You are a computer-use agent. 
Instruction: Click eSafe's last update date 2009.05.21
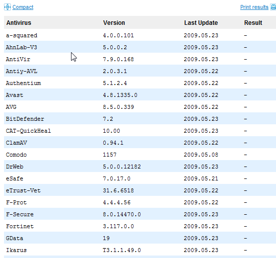pos(201,178)
